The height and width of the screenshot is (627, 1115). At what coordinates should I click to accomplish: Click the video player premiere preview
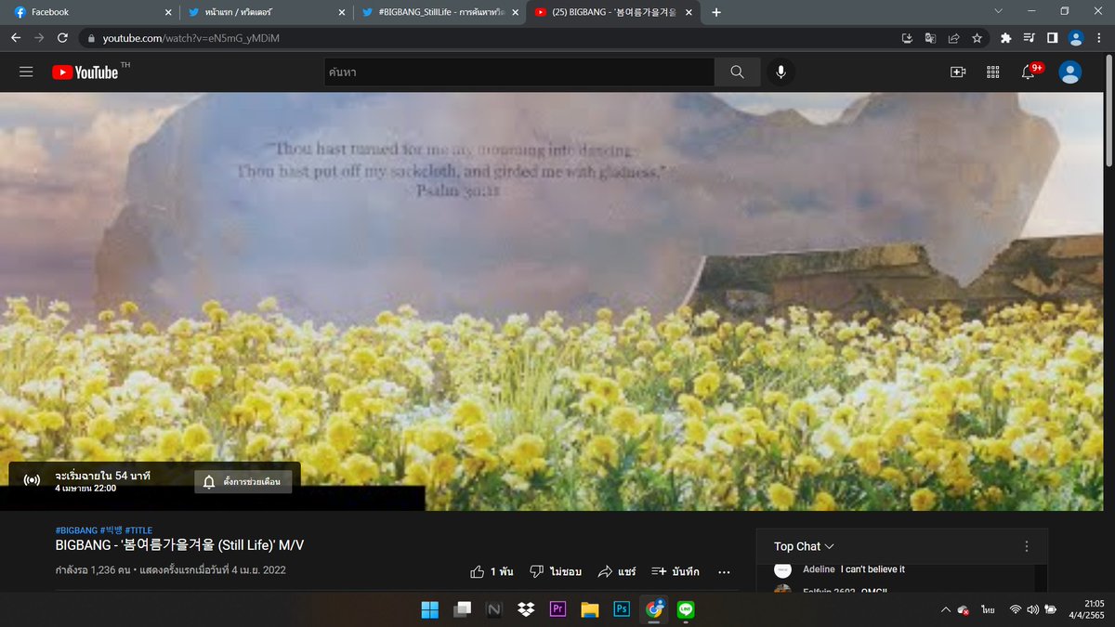552,301
